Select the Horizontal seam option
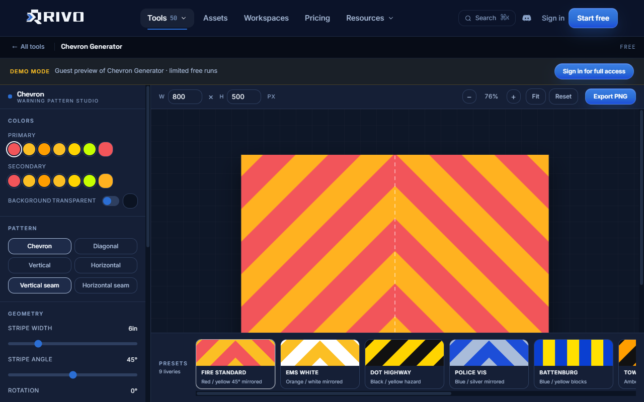The image size is (644, 402). [106, 285]
